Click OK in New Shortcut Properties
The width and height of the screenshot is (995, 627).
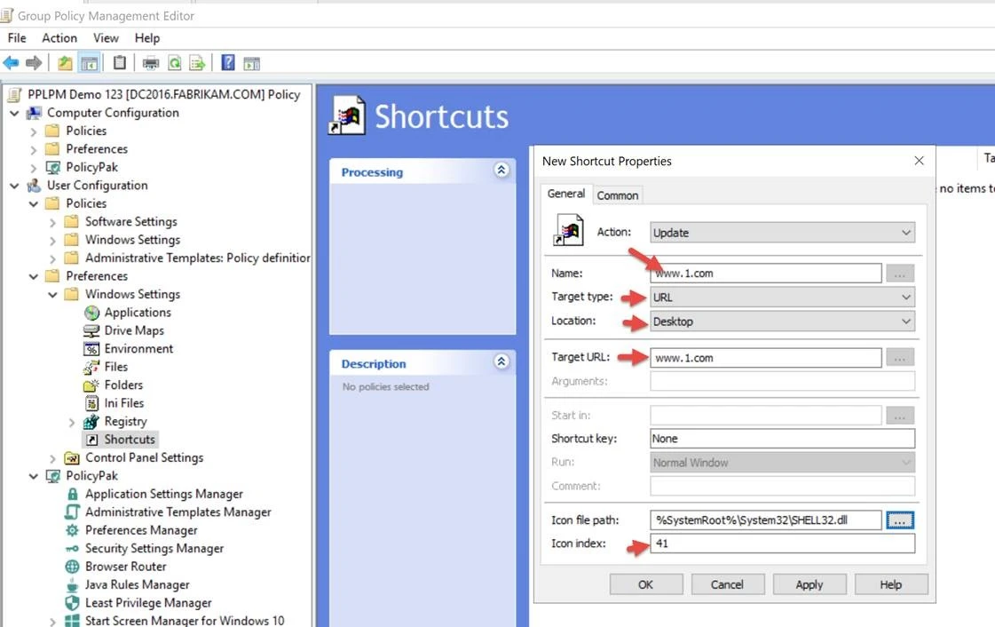point(645,584)
